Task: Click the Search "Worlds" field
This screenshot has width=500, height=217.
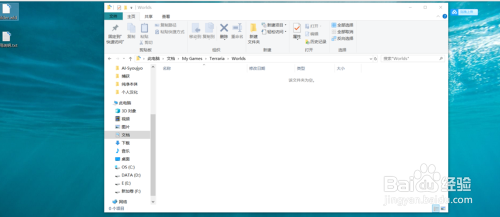Action: pos(412,58)
